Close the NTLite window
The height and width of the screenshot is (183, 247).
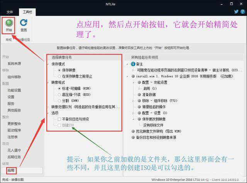[x=241, y=4]
